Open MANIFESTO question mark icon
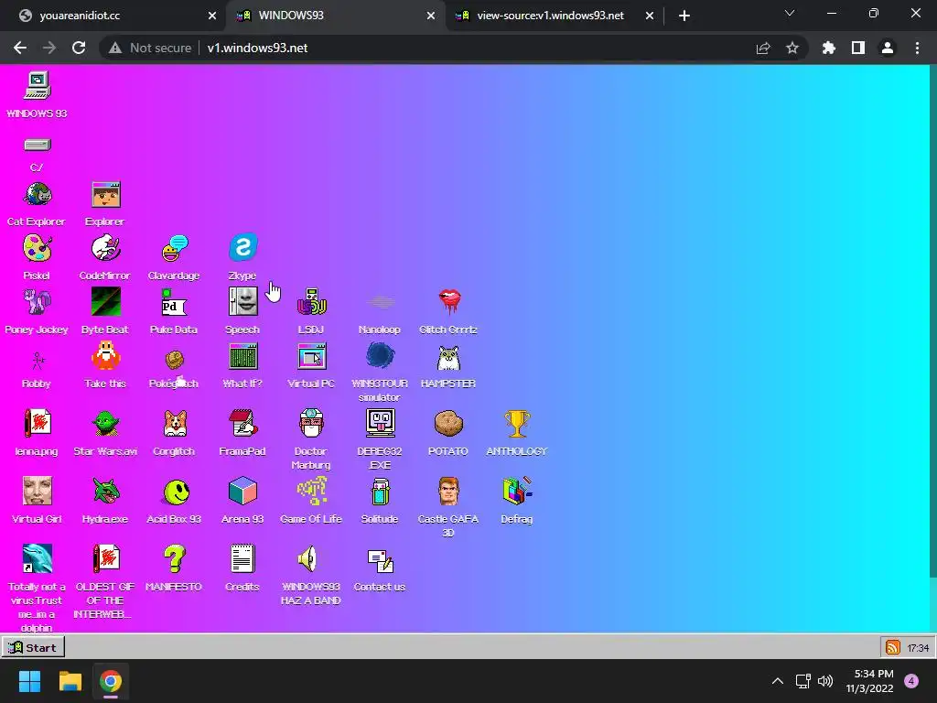Viewport: 937px width, 703px height. 175,558
